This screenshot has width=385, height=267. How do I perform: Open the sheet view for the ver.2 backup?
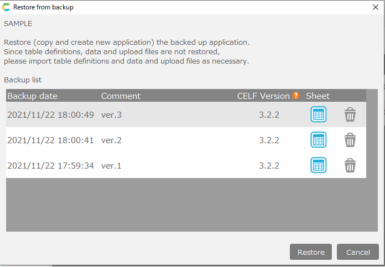coord(318,140)
